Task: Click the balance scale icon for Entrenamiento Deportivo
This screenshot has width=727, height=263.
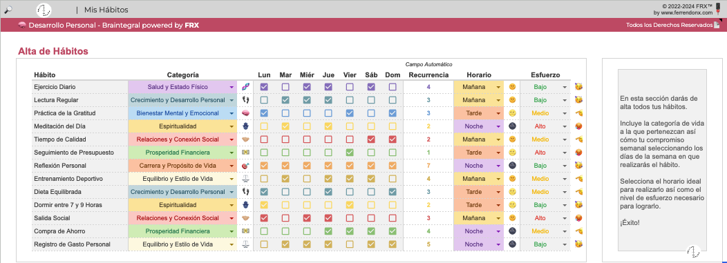Action: [245, 178]
